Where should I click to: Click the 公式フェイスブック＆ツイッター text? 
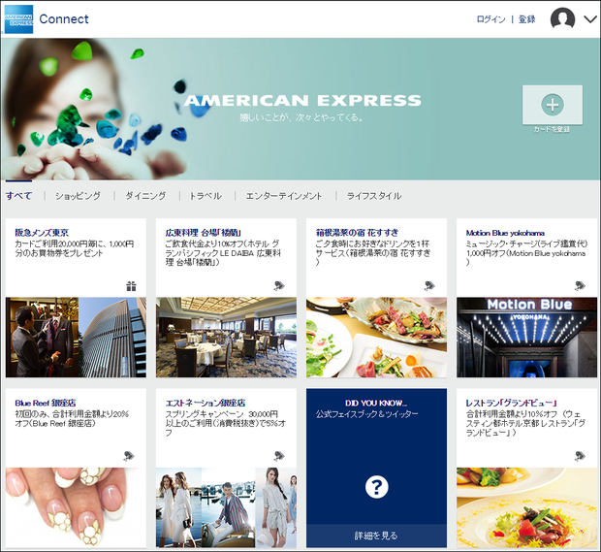click(366, 414)
